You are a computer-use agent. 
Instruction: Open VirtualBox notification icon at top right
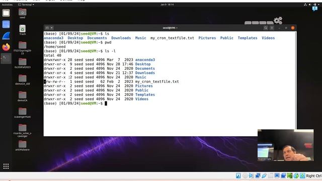pos(315,9)
